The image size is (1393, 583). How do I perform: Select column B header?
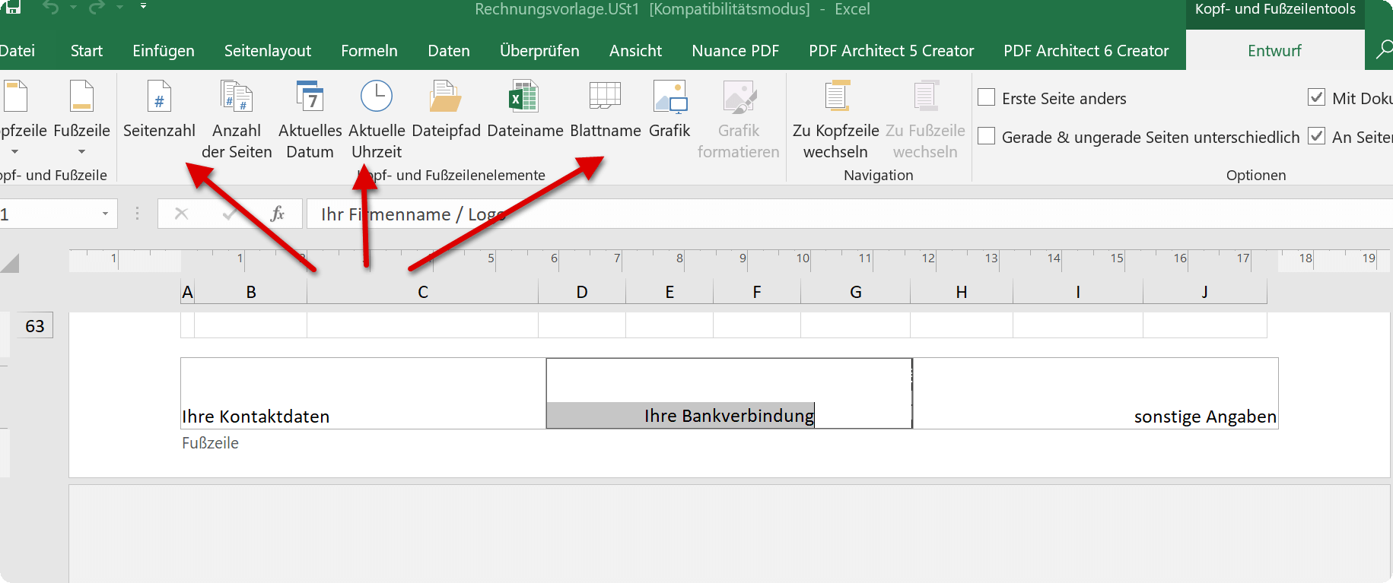coord(251,292)
